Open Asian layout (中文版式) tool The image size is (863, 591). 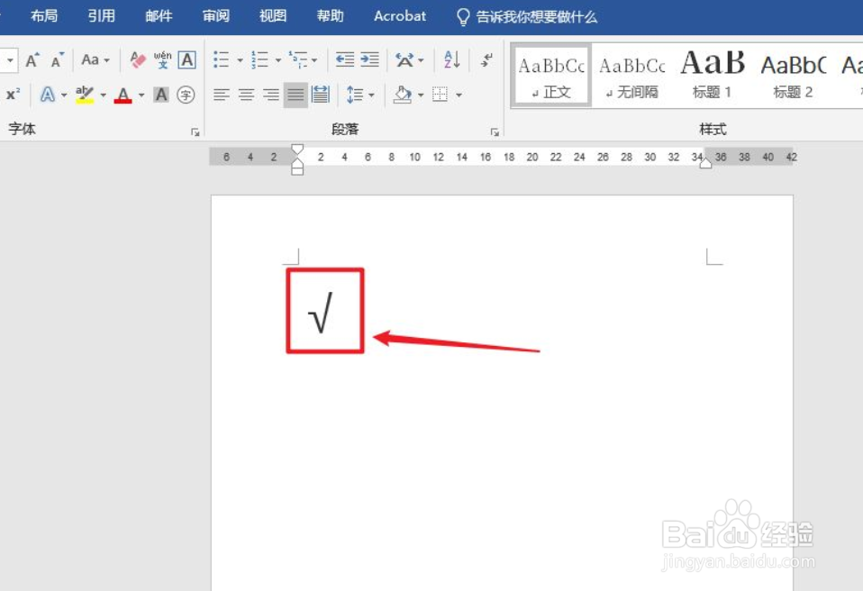click(x=410, y=59)
